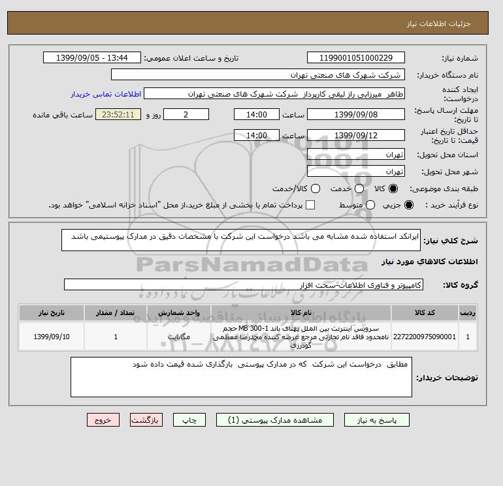Viewport: 503px width, 486px height.
Task: Click the ساعت باقی مانده label
Action: 63,115
